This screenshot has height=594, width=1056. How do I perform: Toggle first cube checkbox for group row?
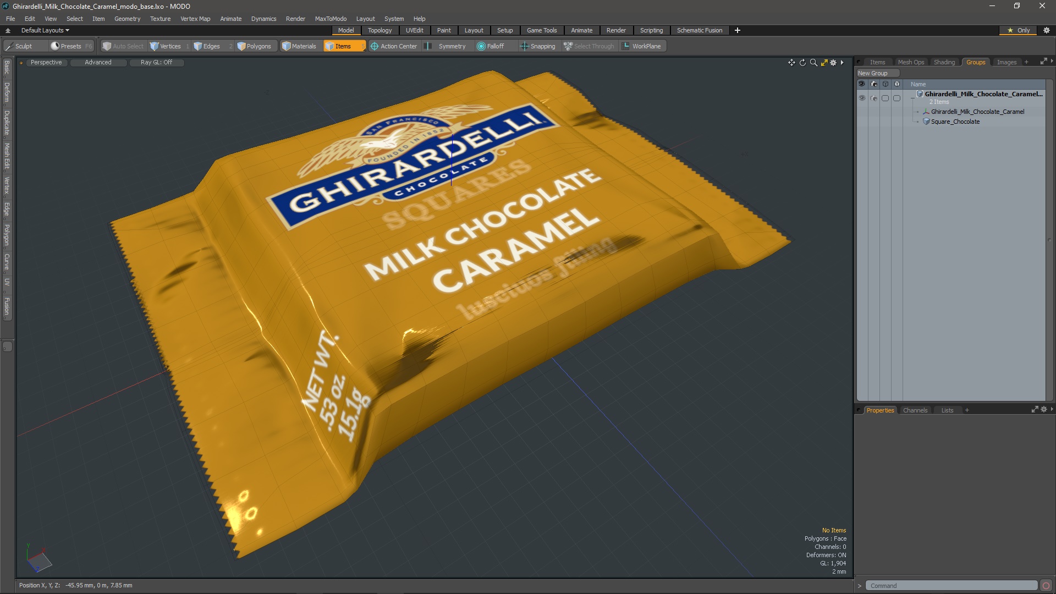pyautogui.click(x=885, y=98)
